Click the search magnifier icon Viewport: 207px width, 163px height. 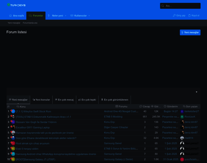(x=163, y=6)
